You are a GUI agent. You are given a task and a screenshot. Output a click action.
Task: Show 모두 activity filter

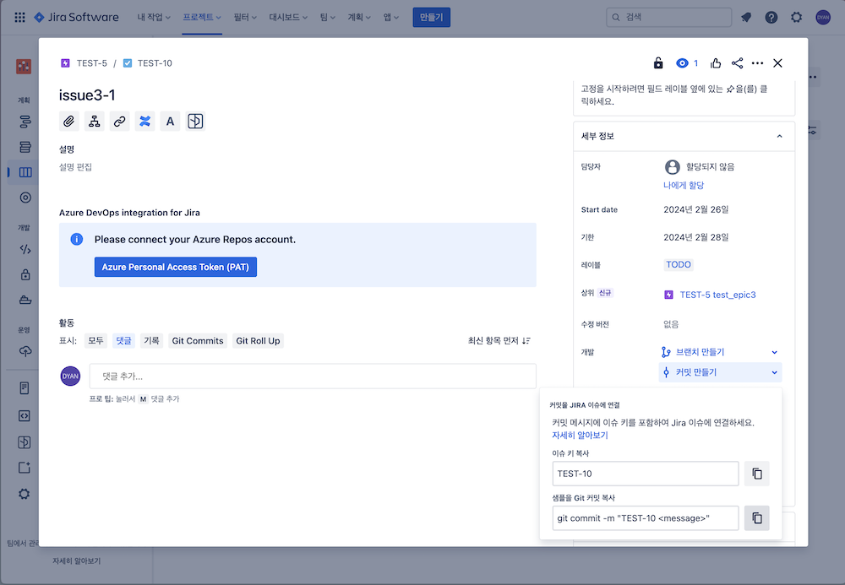95,341
